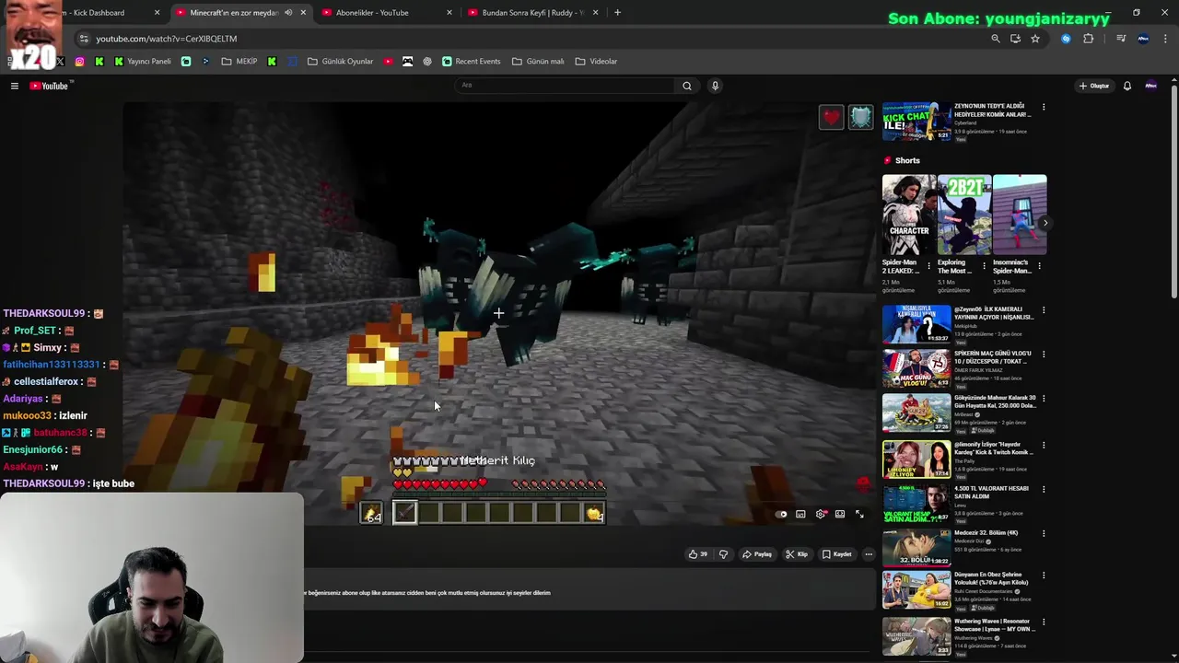Open Medcezir 32. Bölüm video thumbnail

pos(916,548)
